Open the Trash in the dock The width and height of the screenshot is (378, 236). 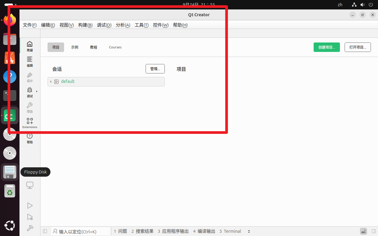pyautogui.click(x=10, y=191)
